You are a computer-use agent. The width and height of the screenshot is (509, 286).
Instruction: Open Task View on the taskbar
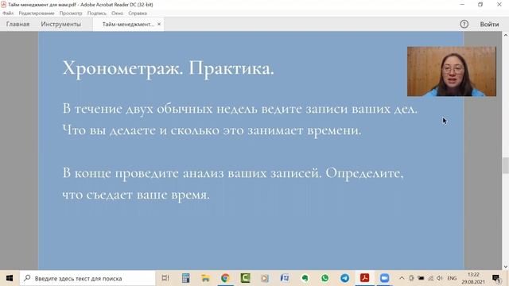tap(165, 278)
